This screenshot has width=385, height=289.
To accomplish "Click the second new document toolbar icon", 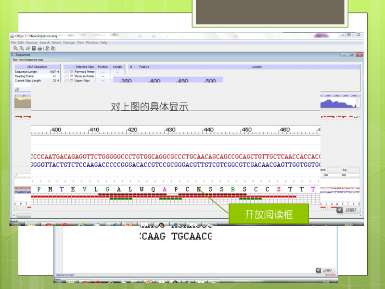I will point(22,49).
